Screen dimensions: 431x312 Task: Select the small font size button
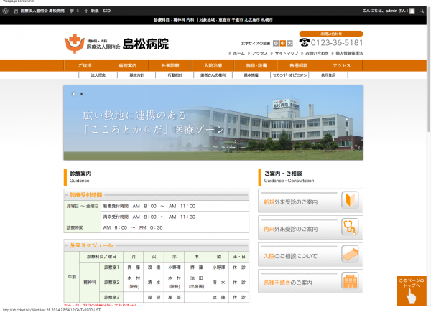point(276,43)
